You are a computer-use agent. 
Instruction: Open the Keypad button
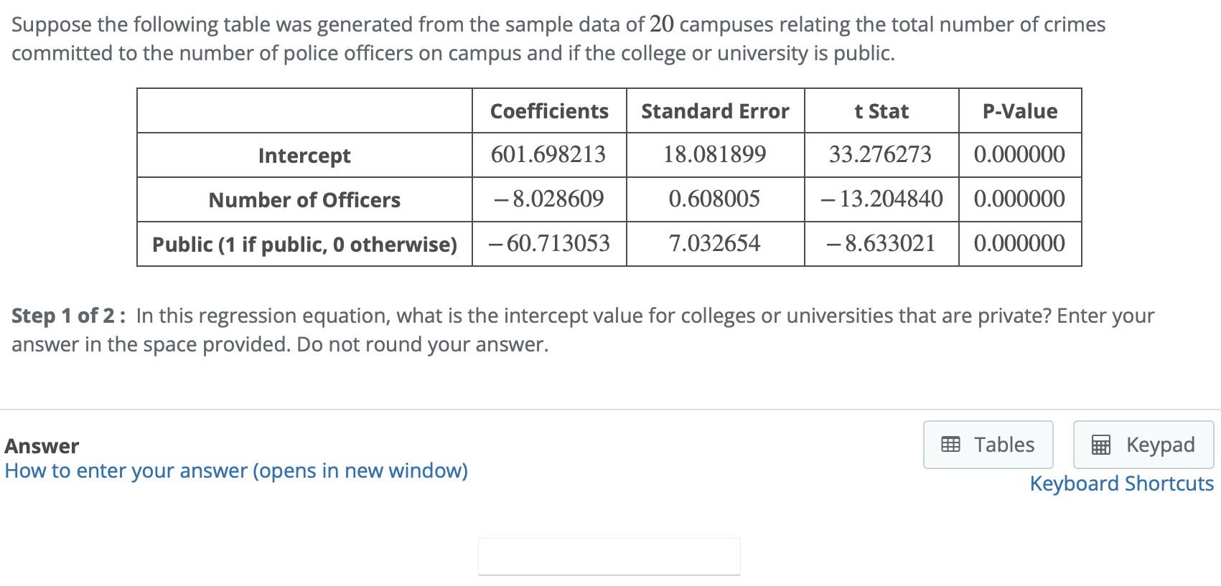pos(1143,445)
